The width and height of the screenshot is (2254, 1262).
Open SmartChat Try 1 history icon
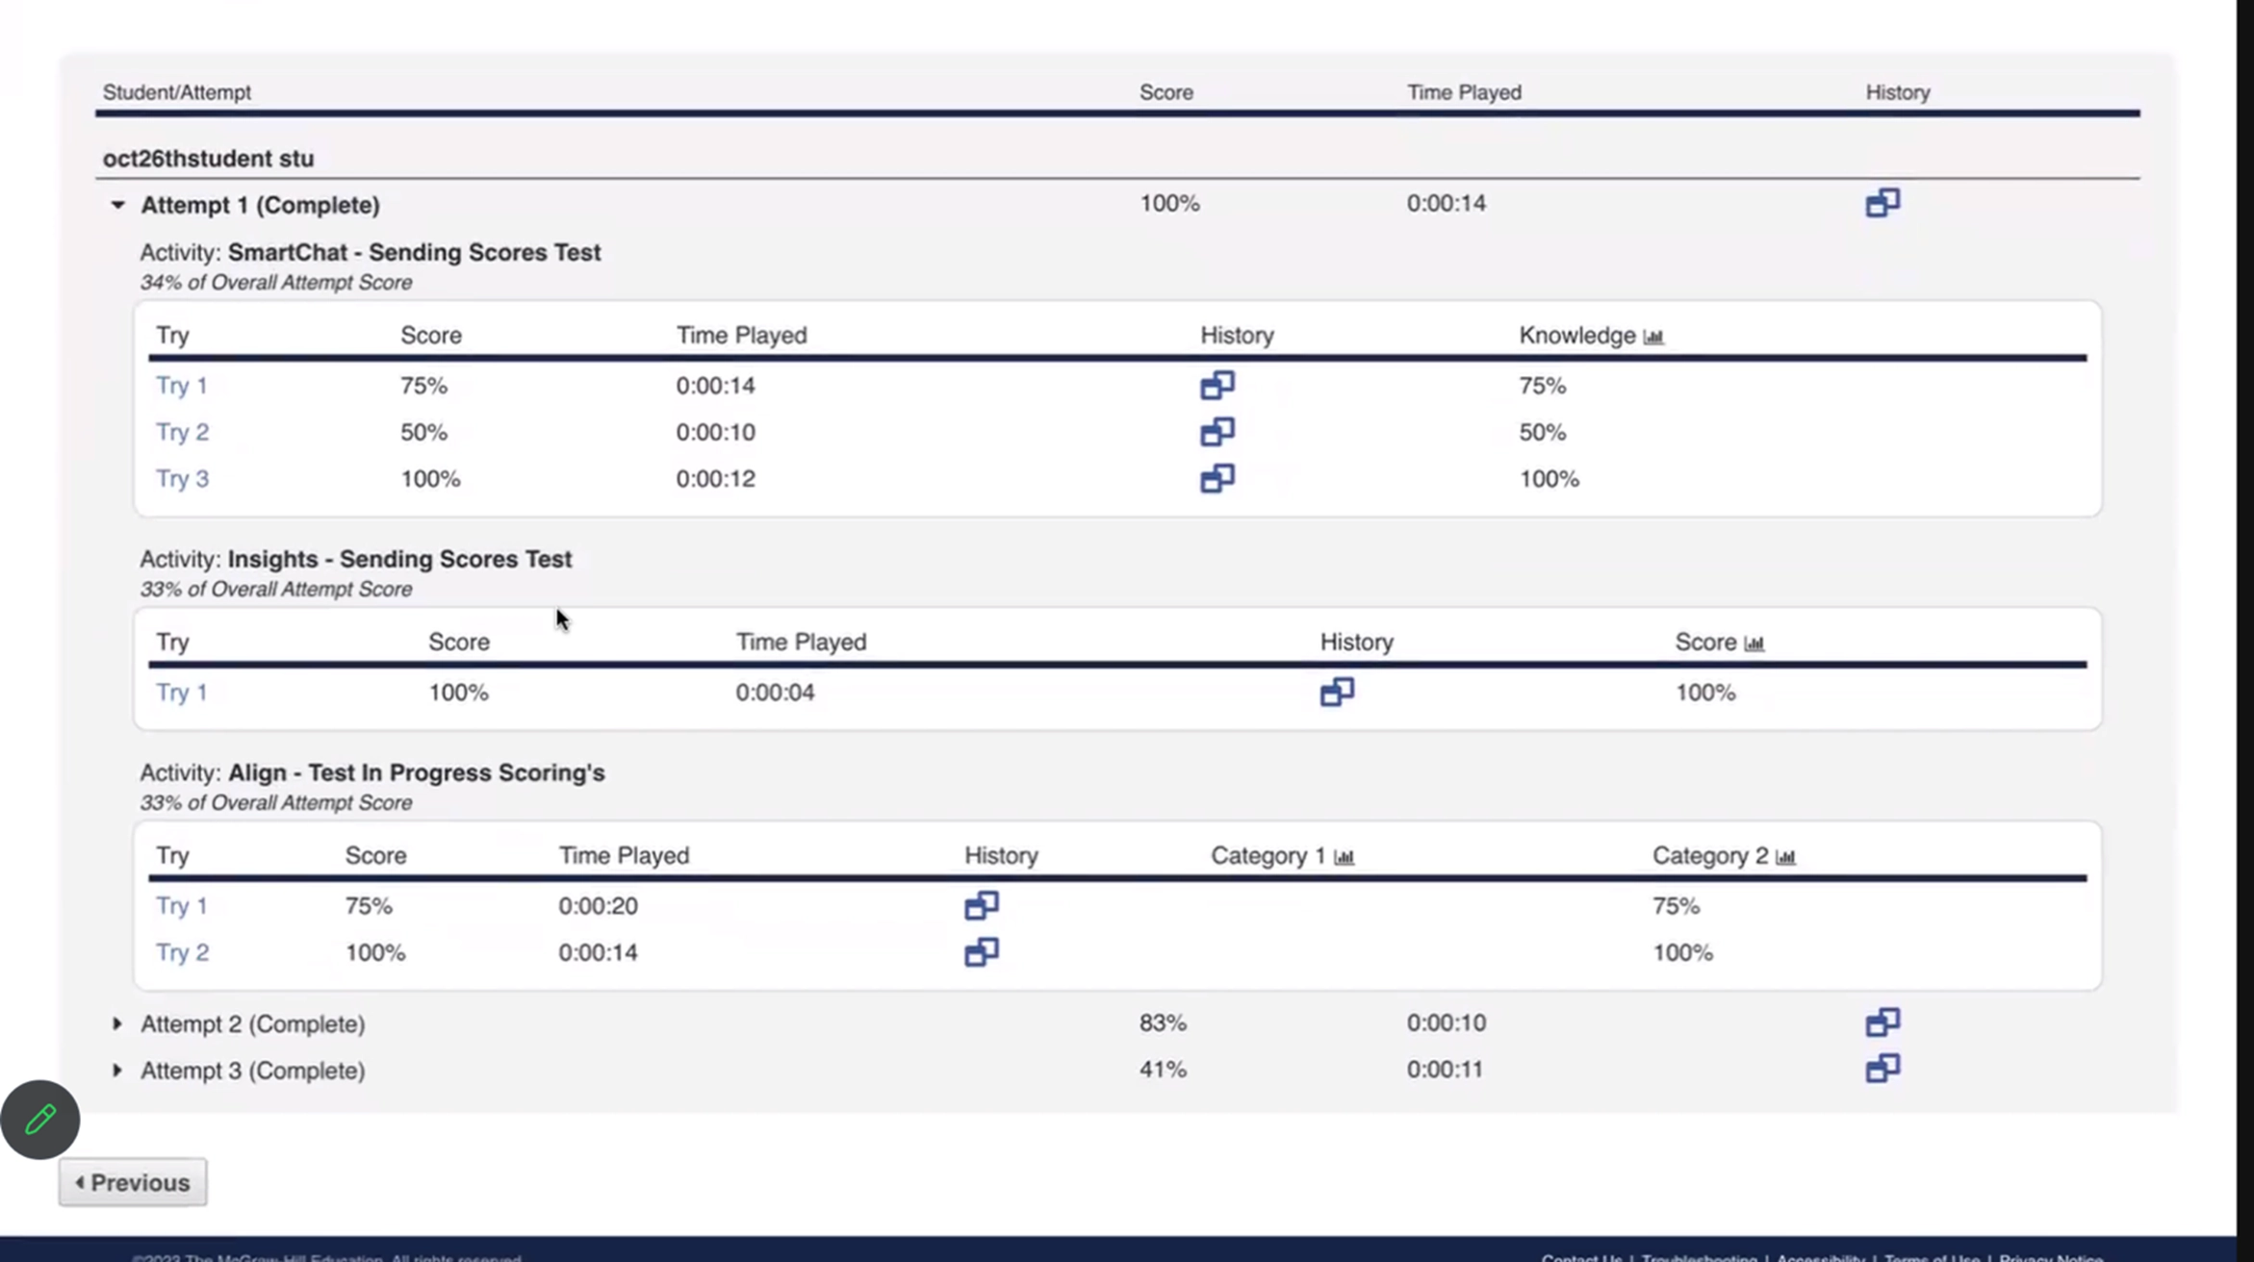1217,385
